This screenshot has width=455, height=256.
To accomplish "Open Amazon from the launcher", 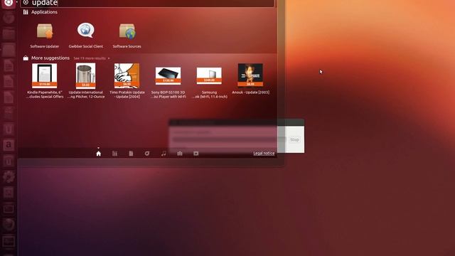I will (9, 145).
